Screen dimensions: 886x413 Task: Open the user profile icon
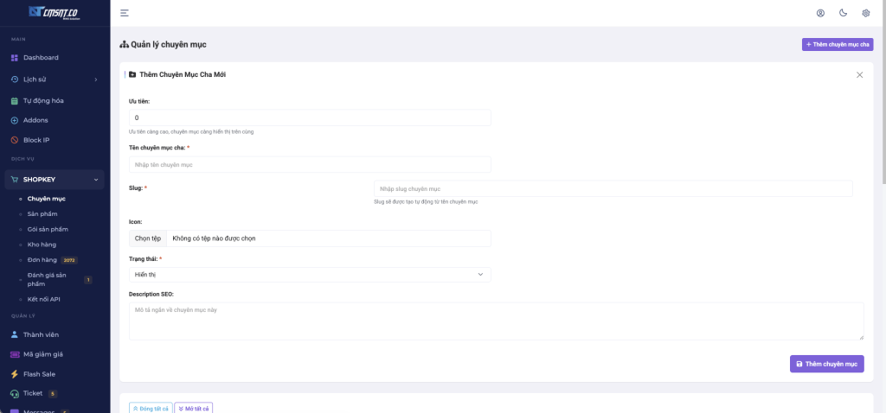point(820,13)
